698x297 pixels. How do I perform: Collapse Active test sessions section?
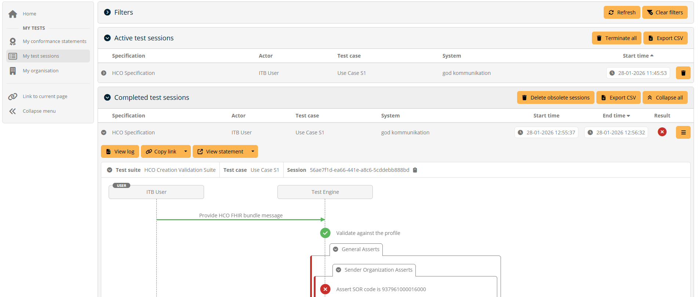(x=108, y=38)
